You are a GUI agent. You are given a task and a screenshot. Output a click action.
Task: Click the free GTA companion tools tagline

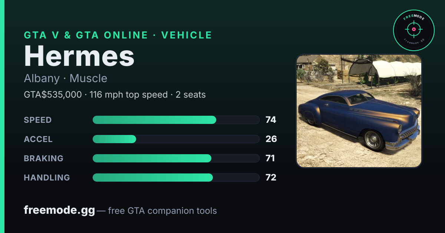(x=162, y=211)
